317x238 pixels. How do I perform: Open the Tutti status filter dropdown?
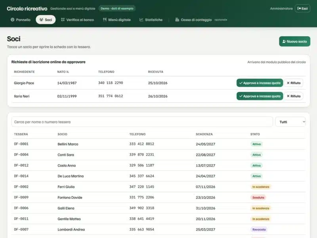click(x=290, y=122)
